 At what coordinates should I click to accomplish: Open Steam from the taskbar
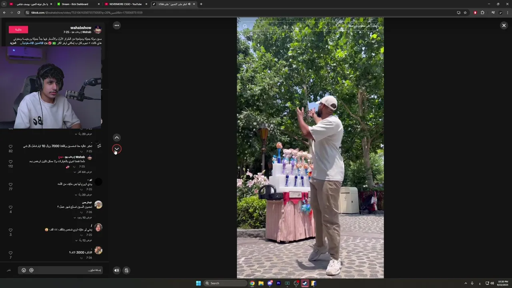[x=305, y=283]
